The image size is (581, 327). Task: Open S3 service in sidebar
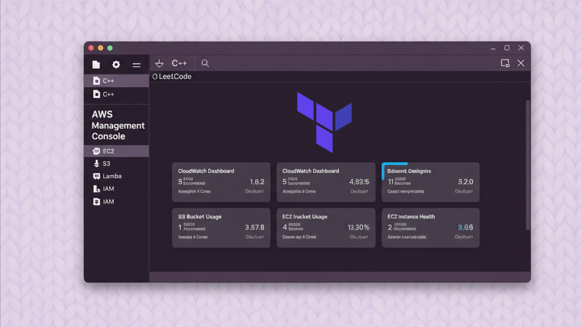coord(106,163)
